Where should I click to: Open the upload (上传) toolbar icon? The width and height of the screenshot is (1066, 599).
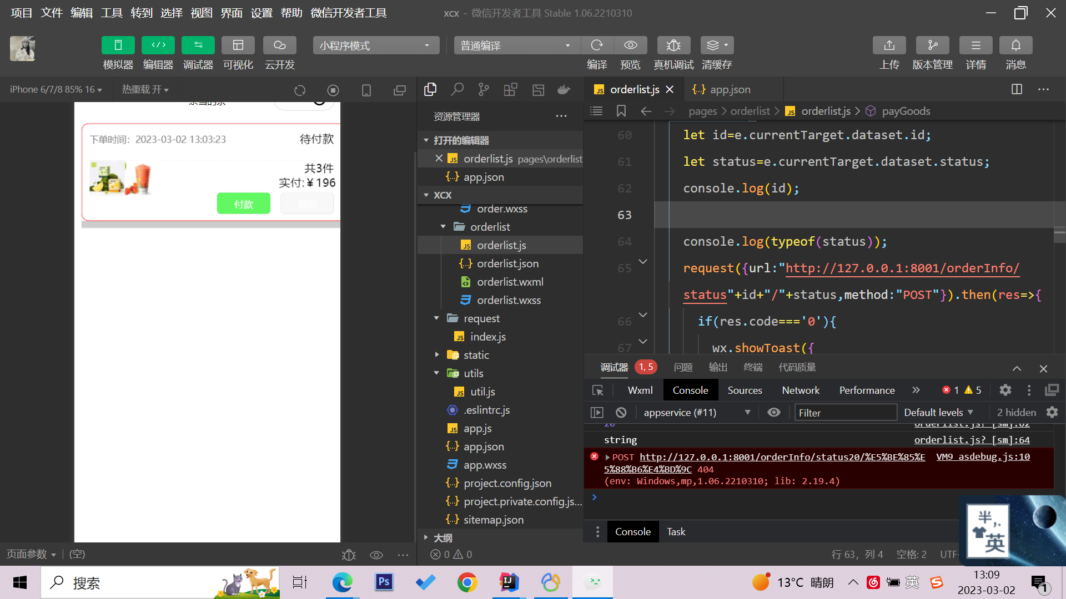(889, 45)
